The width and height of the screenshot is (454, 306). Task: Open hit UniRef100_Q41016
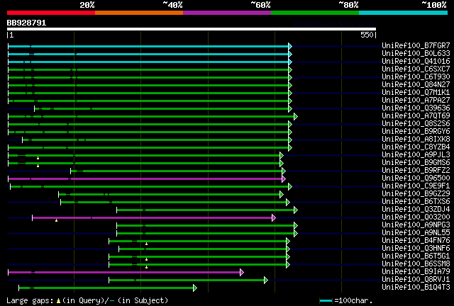click(416, 61)
